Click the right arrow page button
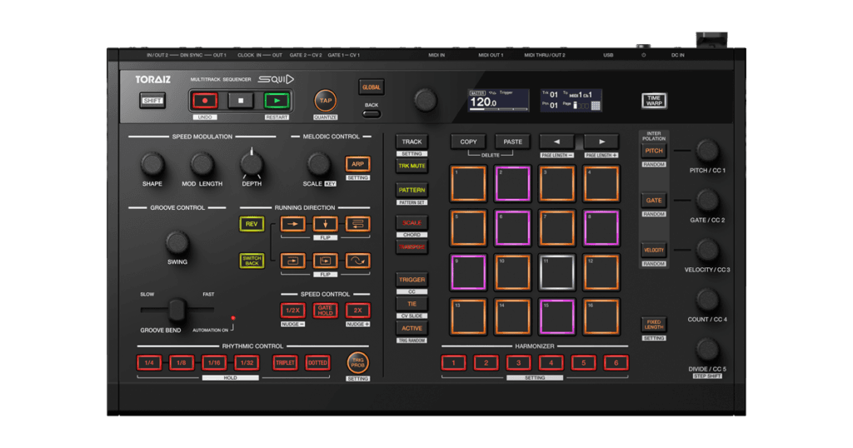 coord(601,142)
